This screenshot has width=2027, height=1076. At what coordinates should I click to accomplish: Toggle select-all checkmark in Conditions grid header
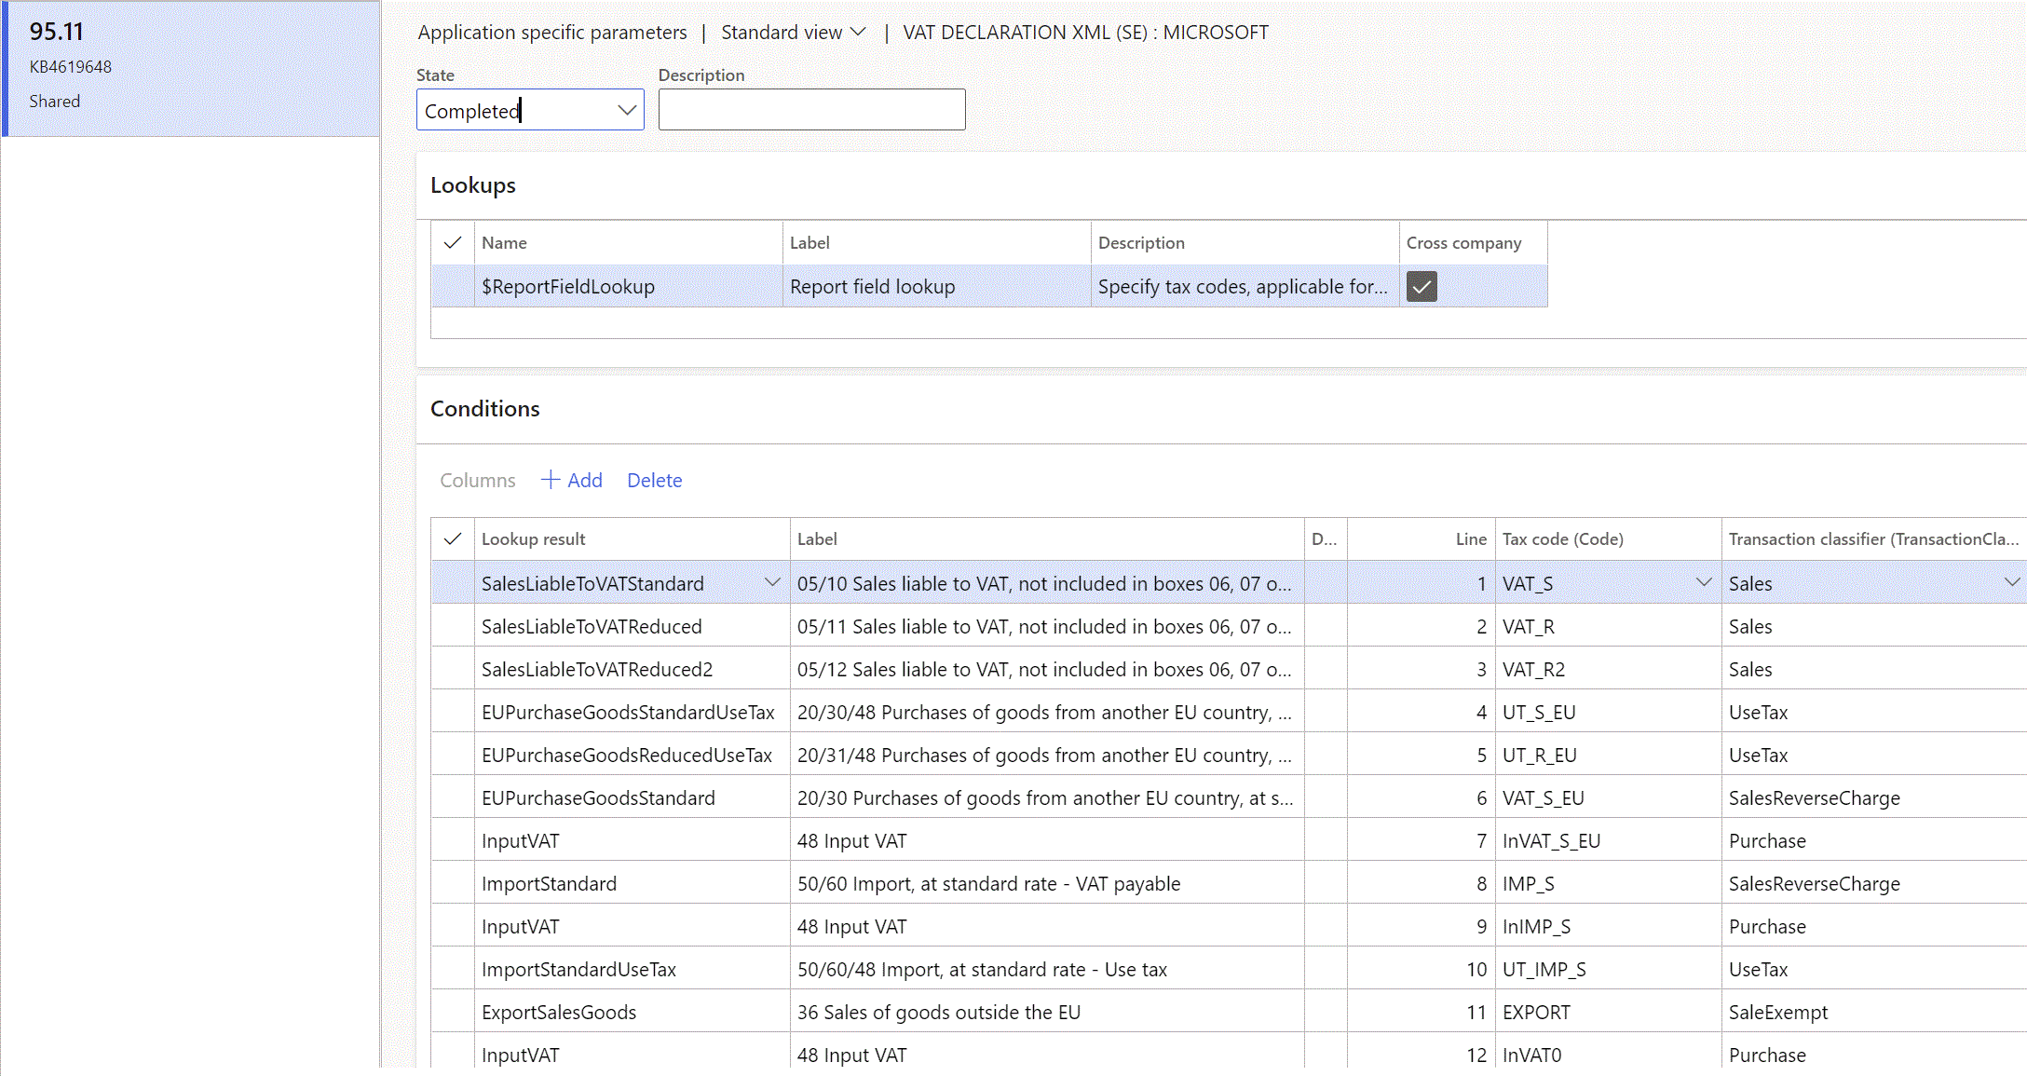click(453, 539)
